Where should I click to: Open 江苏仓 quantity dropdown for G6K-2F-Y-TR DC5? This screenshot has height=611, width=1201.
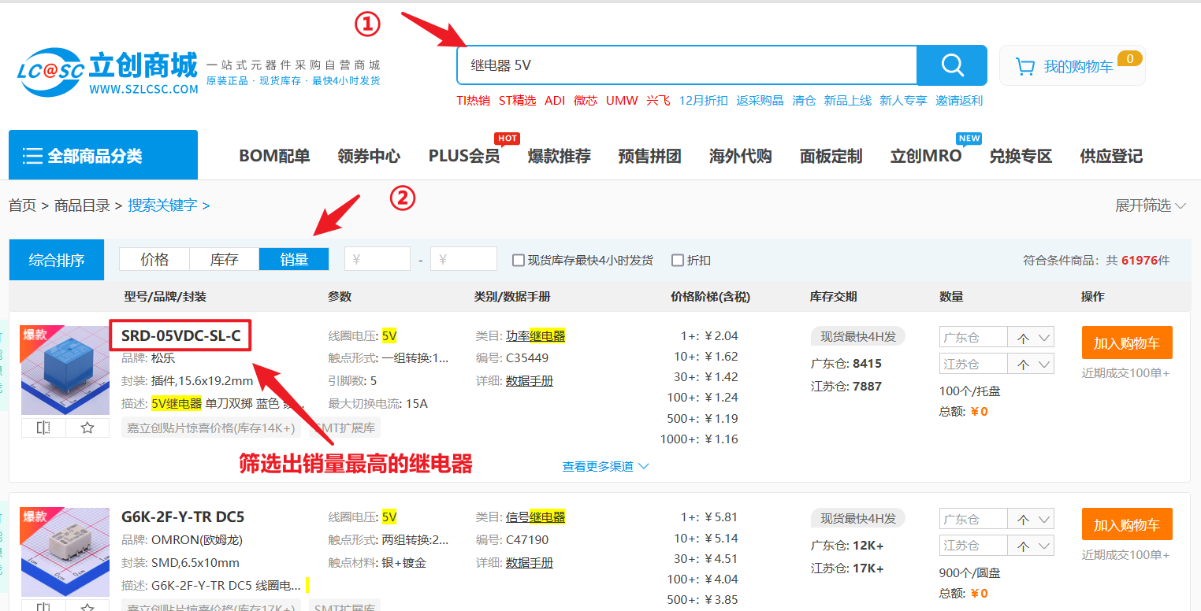coord(1045,545)
